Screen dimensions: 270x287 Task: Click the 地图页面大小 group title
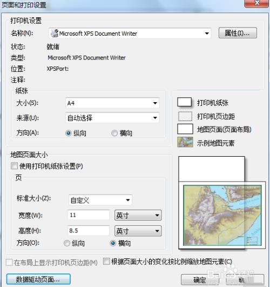coord(29,155)
